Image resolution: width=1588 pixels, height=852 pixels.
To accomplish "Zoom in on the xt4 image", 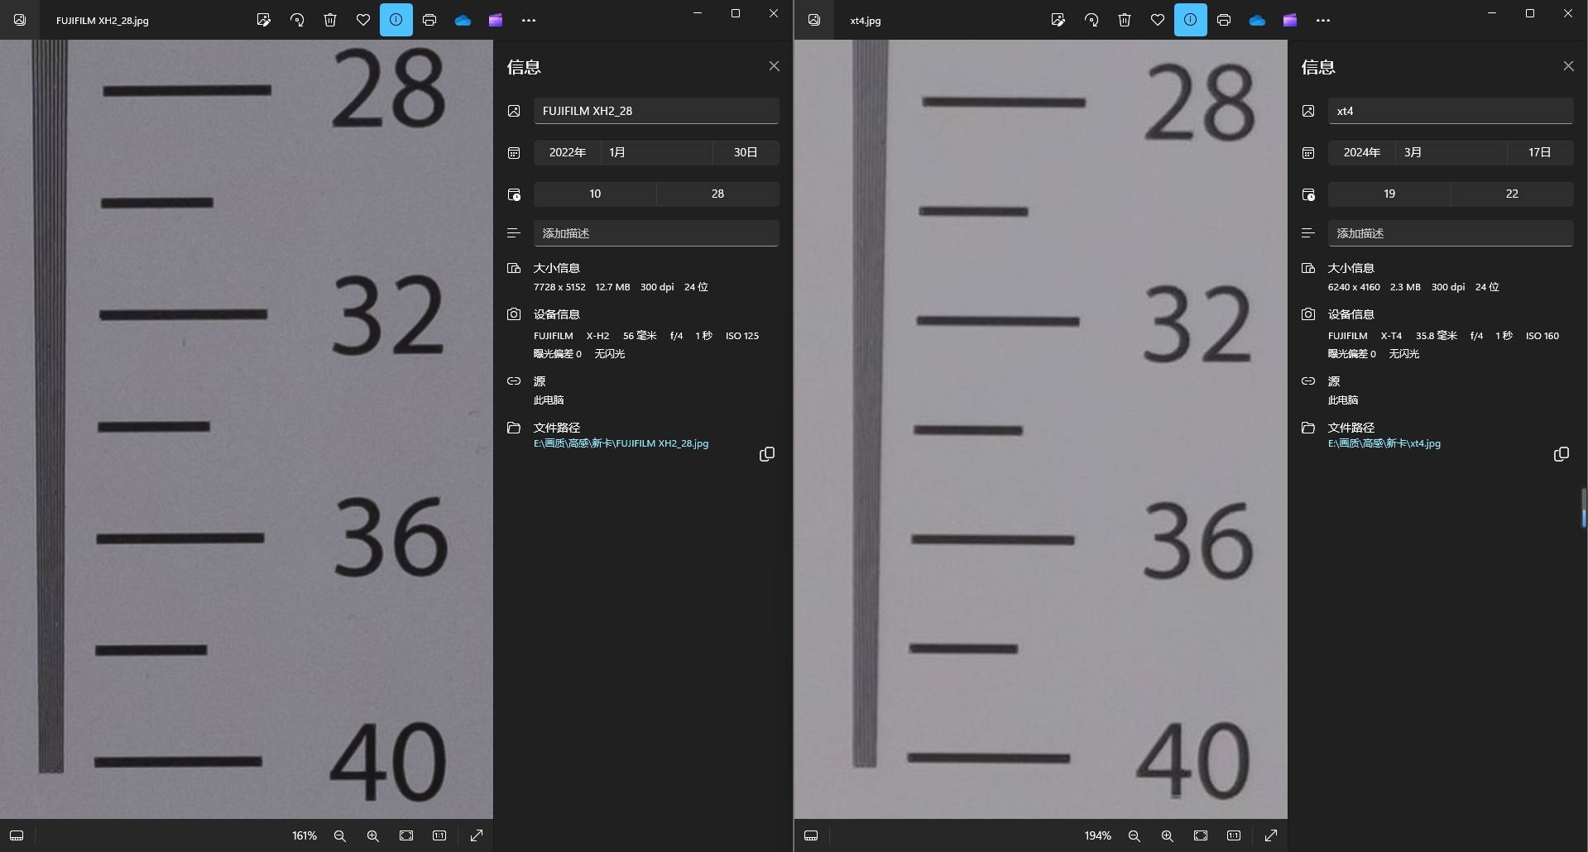I will 1168,835.
